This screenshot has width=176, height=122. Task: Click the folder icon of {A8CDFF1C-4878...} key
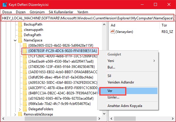tap(25, 88)
